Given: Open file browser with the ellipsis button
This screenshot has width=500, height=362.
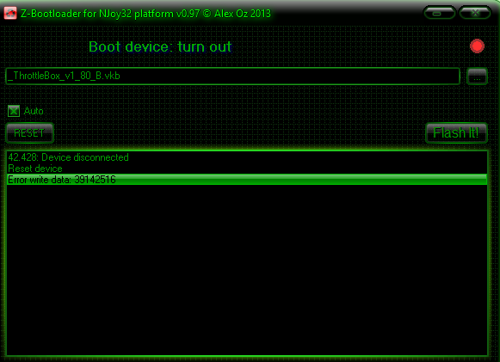Looking at the screenshot, I should [x=477, y=77].
